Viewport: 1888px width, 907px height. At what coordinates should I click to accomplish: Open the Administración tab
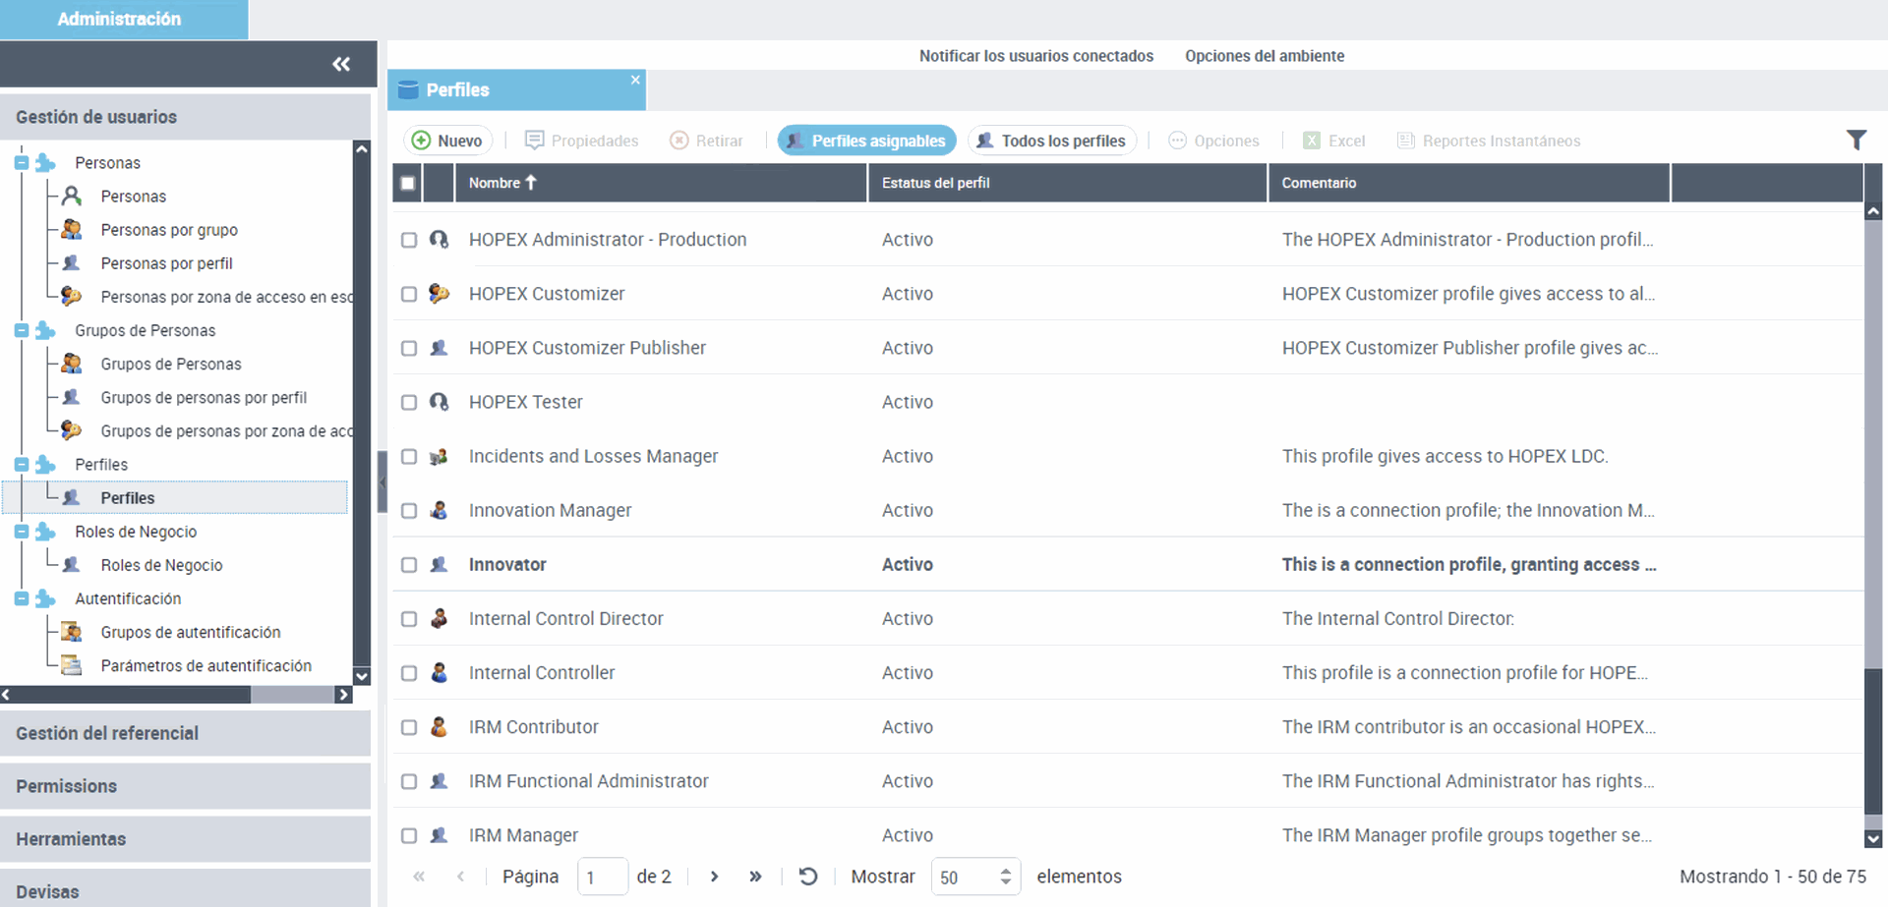[124, 20]
